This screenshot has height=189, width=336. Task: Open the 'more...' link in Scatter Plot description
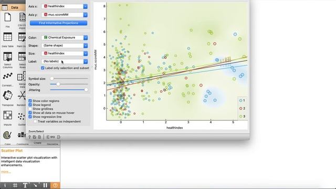[x=6, y=172]
